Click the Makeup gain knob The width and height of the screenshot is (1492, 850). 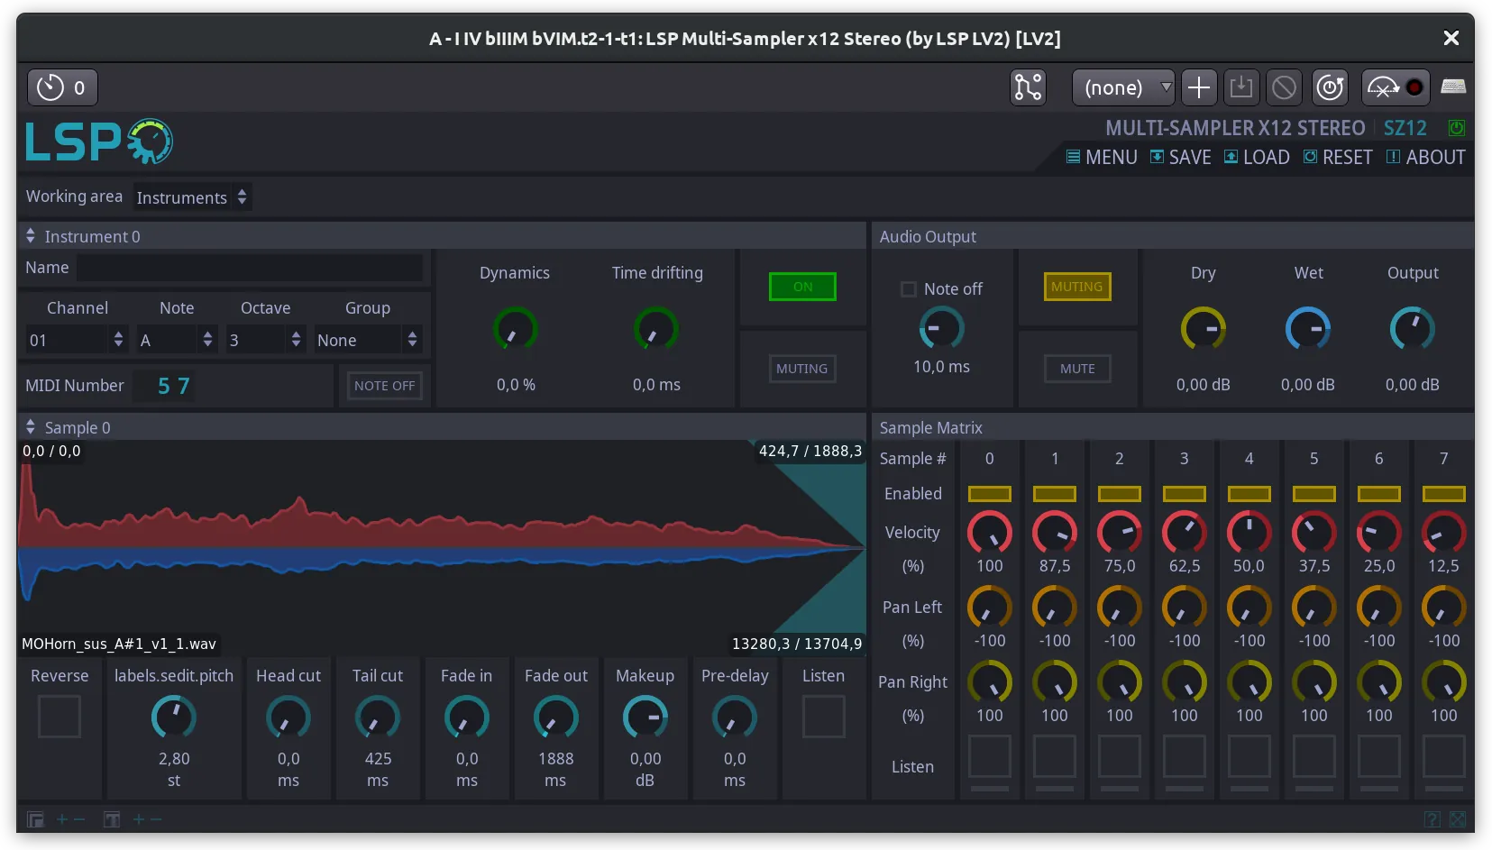[x=645, y=717]
